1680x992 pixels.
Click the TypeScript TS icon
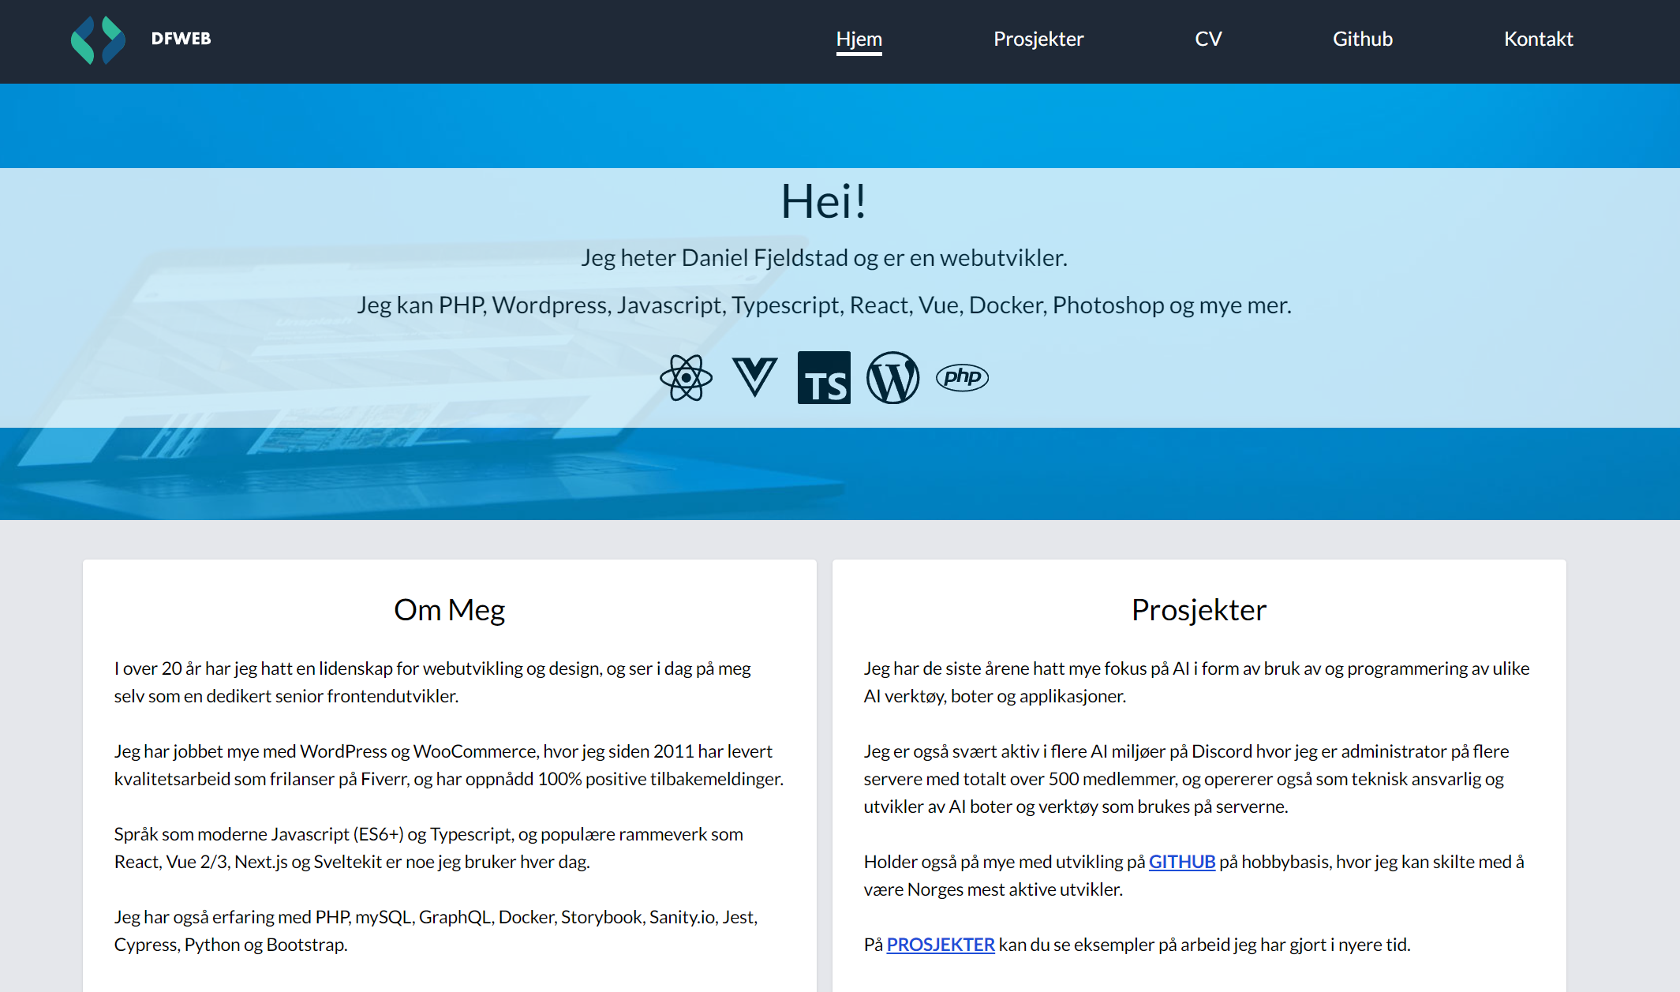click(x=824, y=378)
